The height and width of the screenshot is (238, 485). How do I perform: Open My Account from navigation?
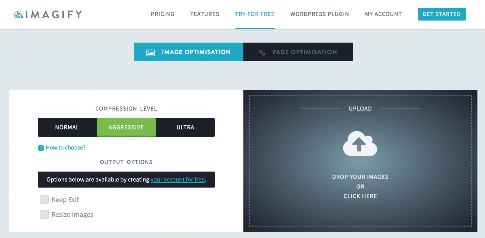coord(383,14)
